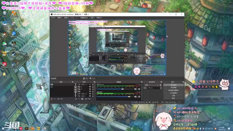Open the 文件(F) menu

[53, 18]
